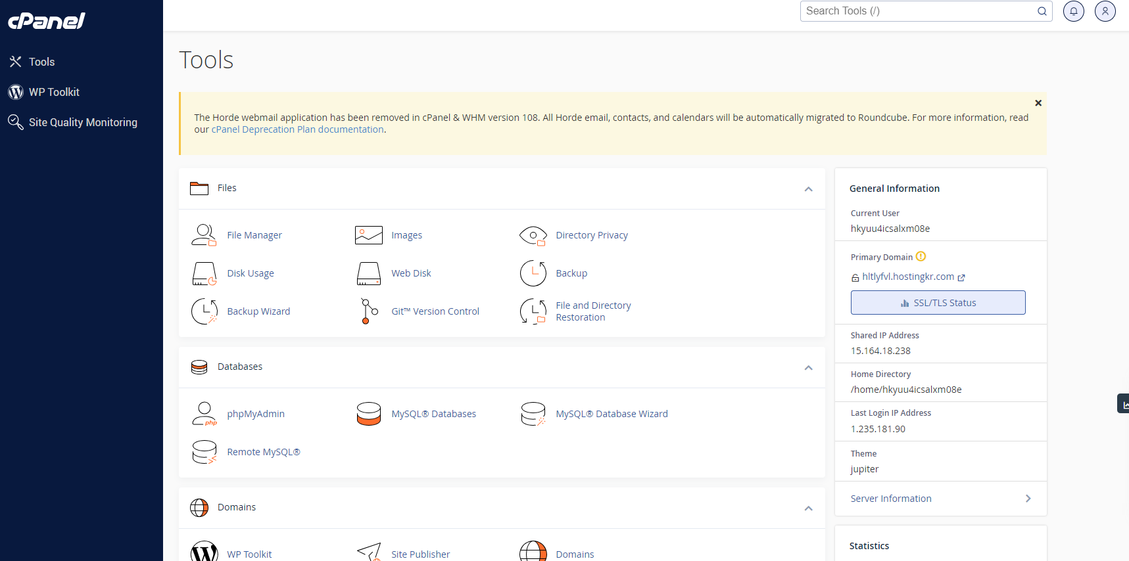
Task: Click the Domains section globe icon
Action: point(199,508)
